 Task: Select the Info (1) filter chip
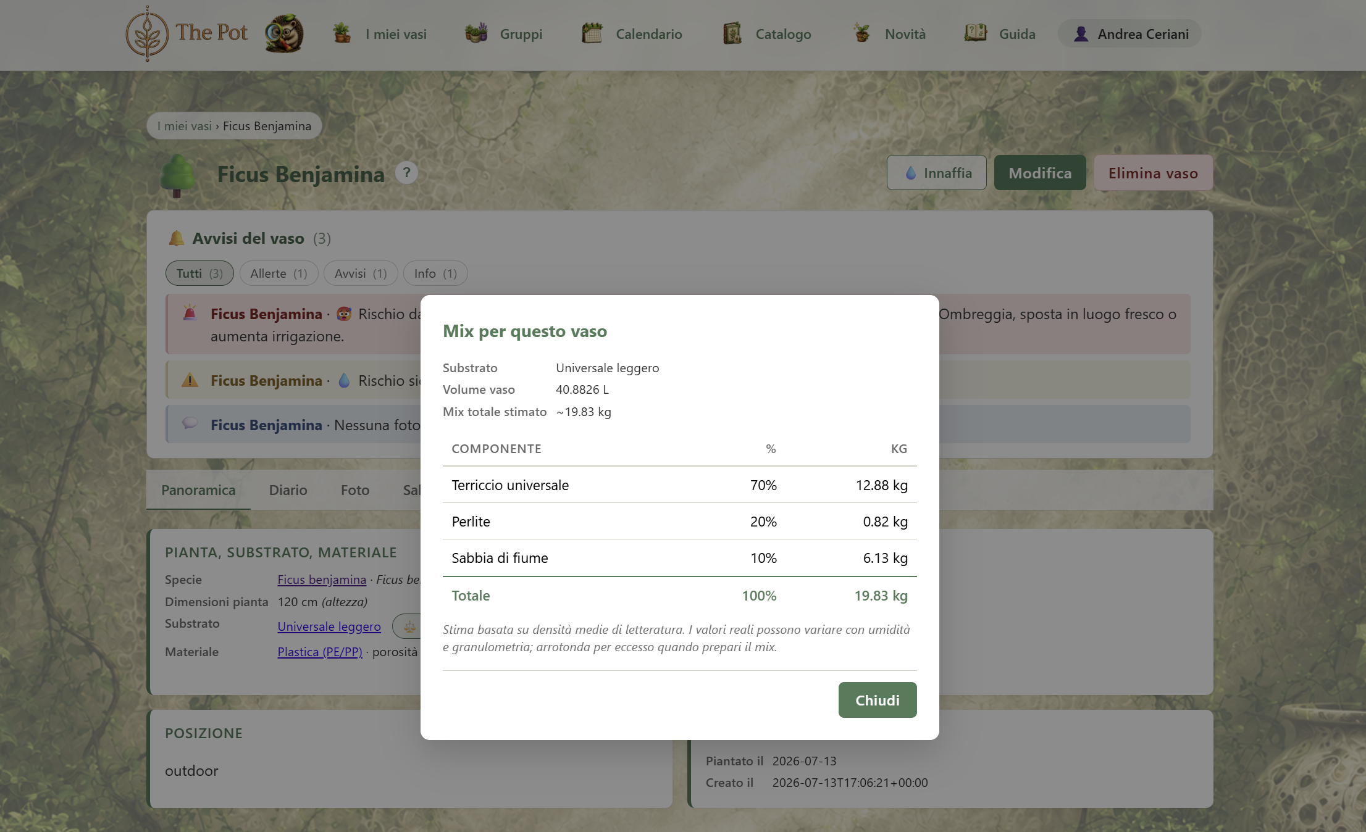pos(435,273)
